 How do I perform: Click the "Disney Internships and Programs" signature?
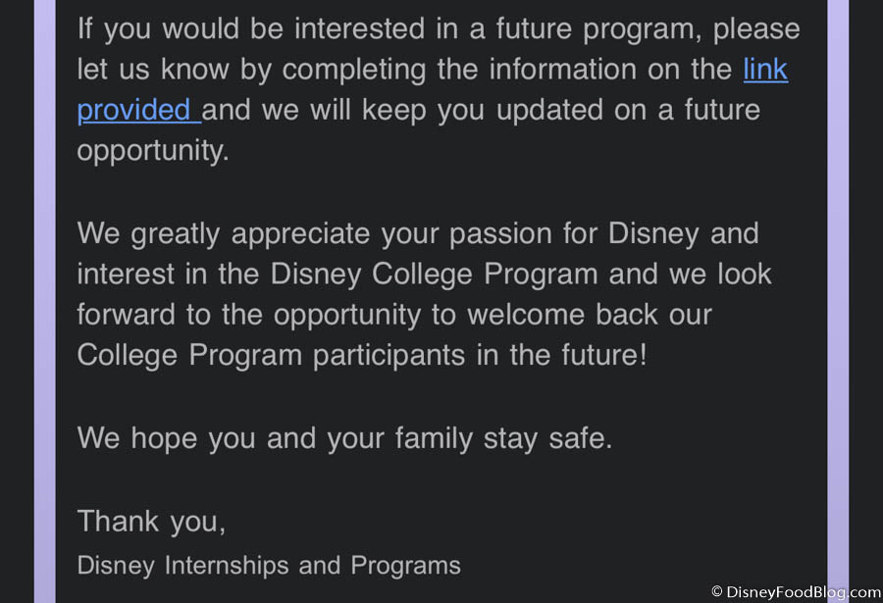(269, 565)
